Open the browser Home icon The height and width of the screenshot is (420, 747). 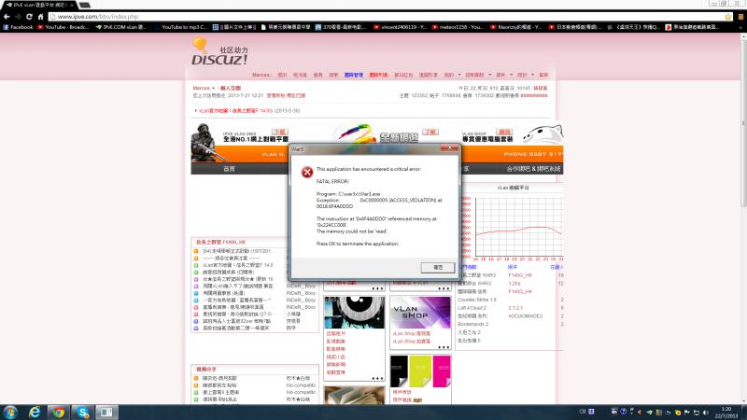click(40, 17)
